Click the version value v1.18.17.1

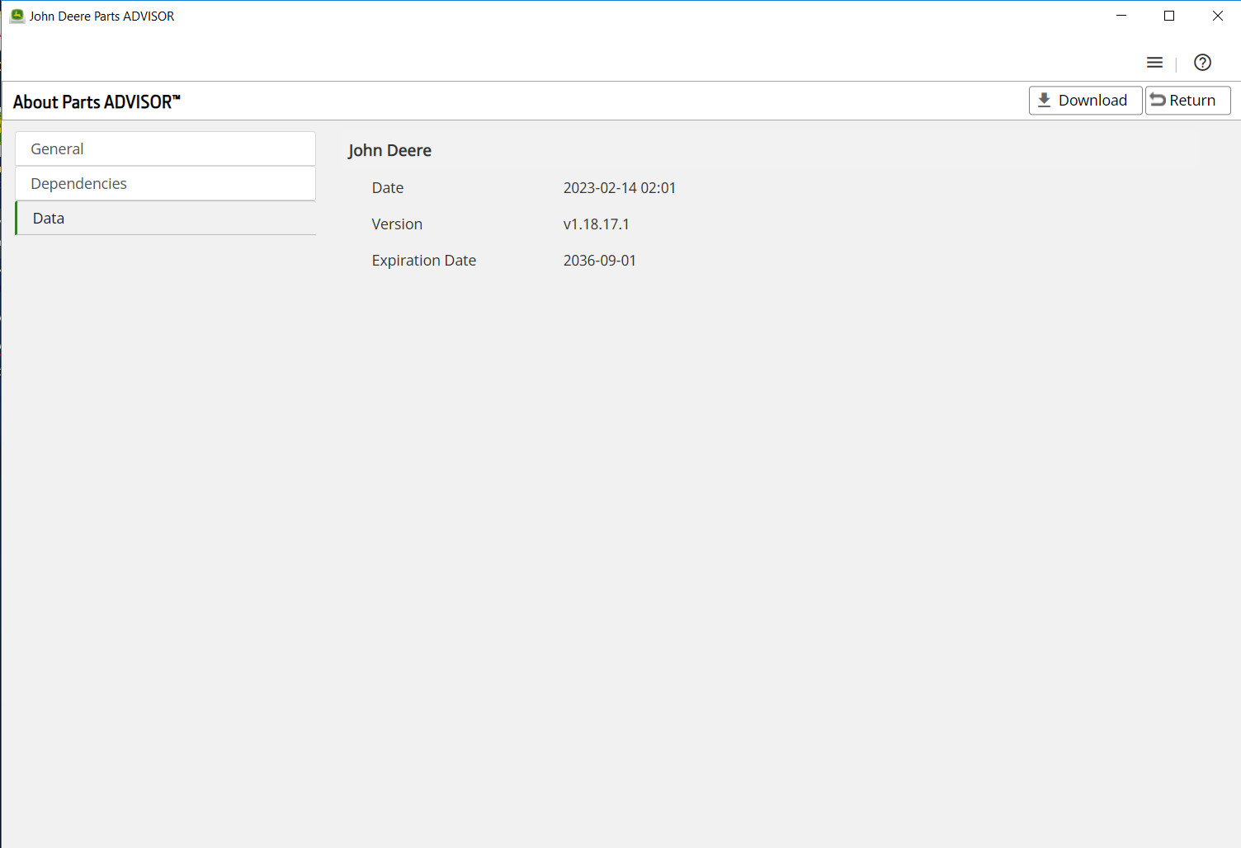596,224
